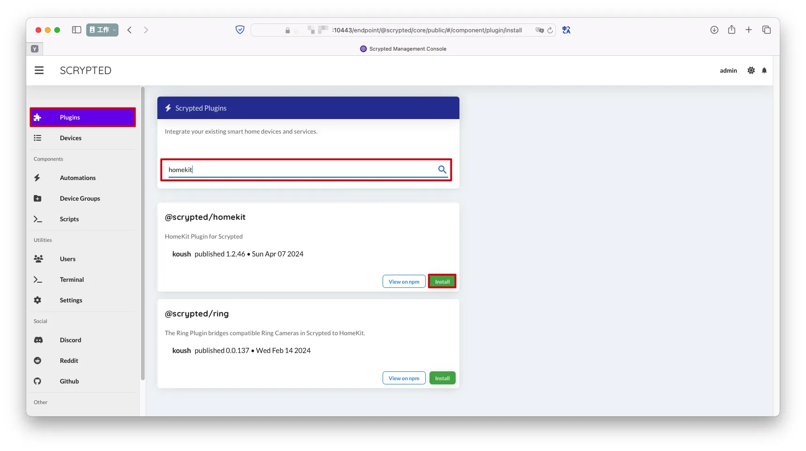
Task: Click the Safari share icon
Action: [x=732, y=30]
